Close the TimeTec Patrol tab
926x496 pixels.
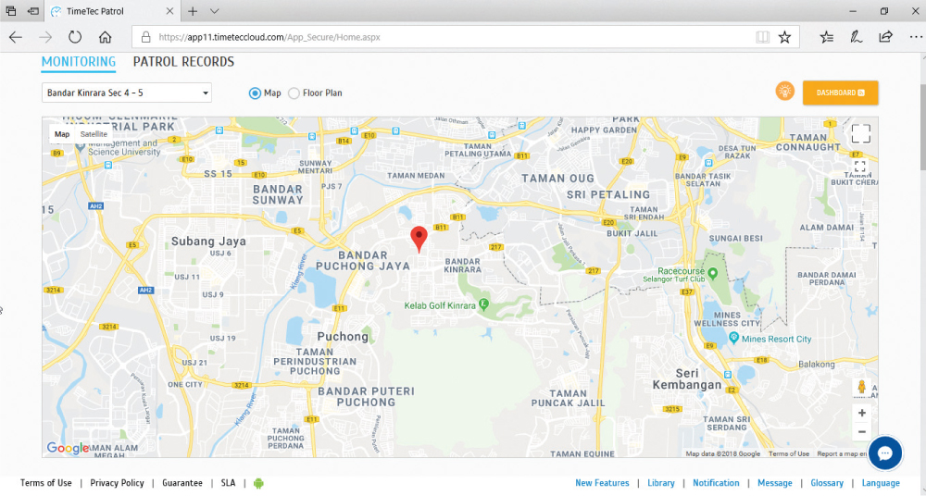point(169,11)
